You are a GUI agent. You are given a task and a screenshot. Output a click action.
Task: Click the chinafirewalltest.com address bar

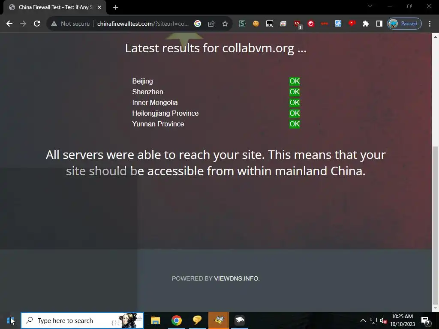click(143, 24)
